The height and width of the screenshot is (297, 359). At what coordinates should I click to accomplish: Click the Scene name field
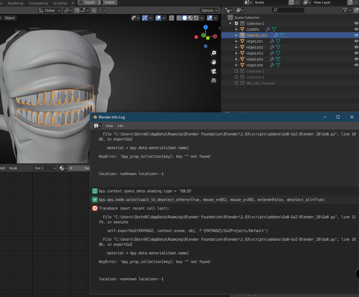pos(270,2)
